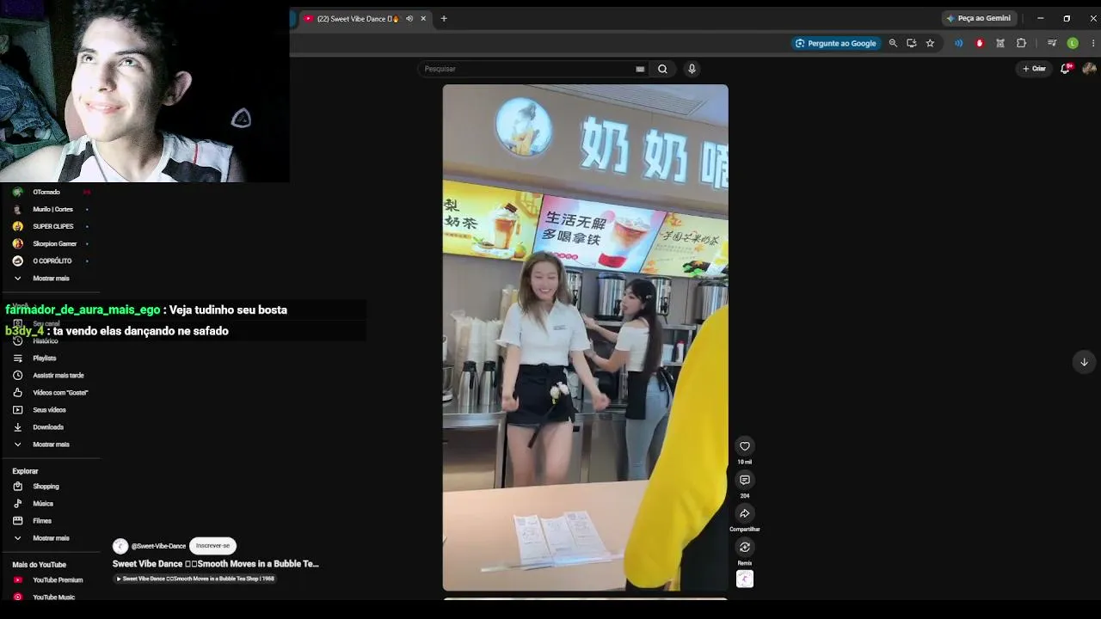Expand subscriptions with Mostrar mais
Image resolution: width=1101 pixels, height=619 pixels.
[50, 279]
